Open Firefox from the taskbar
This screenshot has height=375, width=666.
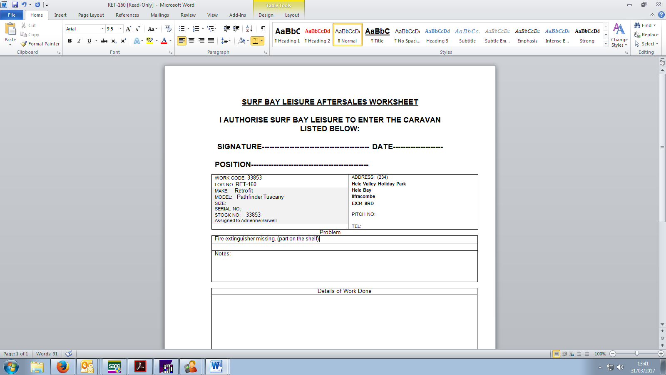tap(63, 367)
